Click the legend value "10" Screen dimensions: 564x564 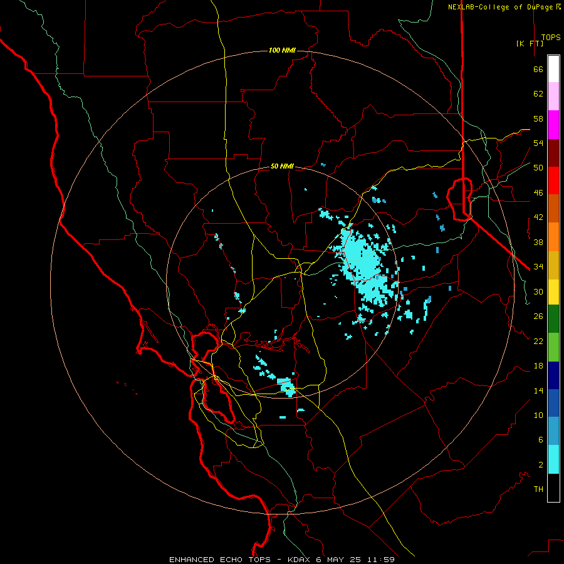pyautogui.click(x=538, y=415)
